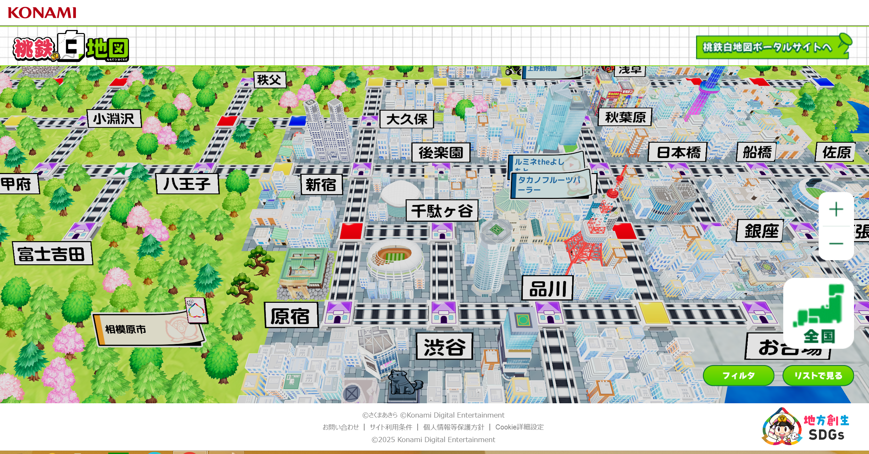Select the 大久保 station label
This screenshot has height=454, width=869.
click(x=407, y=119)
